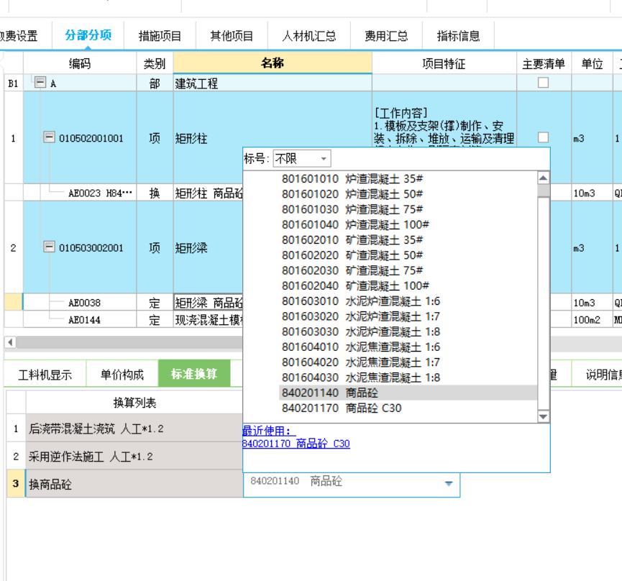Open the 其他项目 tab
The width and height of the screenshot is (622, 581).
click(232, 36)
